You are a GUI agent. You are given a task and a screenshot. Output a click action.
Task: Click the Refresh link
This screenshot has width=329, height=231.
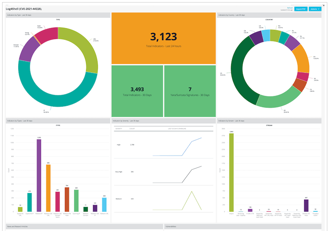pyautogui.click(x=290, y=8)
